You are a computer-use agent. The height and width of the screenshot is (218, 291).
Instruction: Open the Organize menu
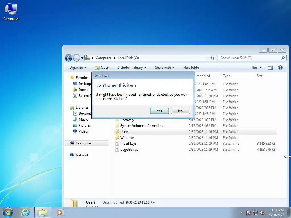(x=78, y=68)
